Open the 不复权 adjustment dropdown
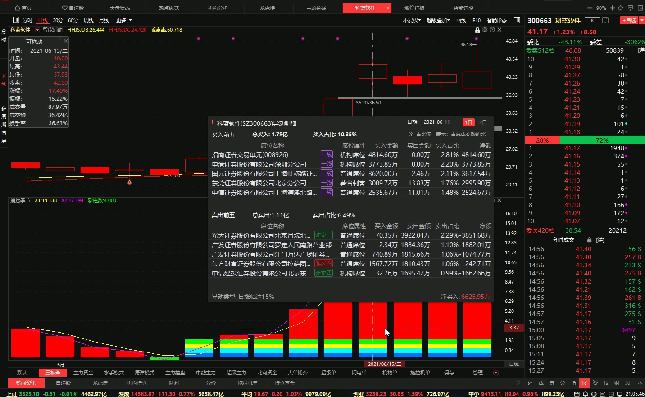Screen dimensions: 645x397 (412, 20)
